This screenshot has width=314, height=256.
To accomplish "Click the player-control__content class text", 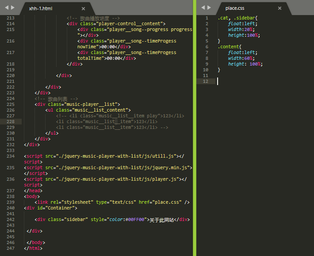I will [130, 24].
